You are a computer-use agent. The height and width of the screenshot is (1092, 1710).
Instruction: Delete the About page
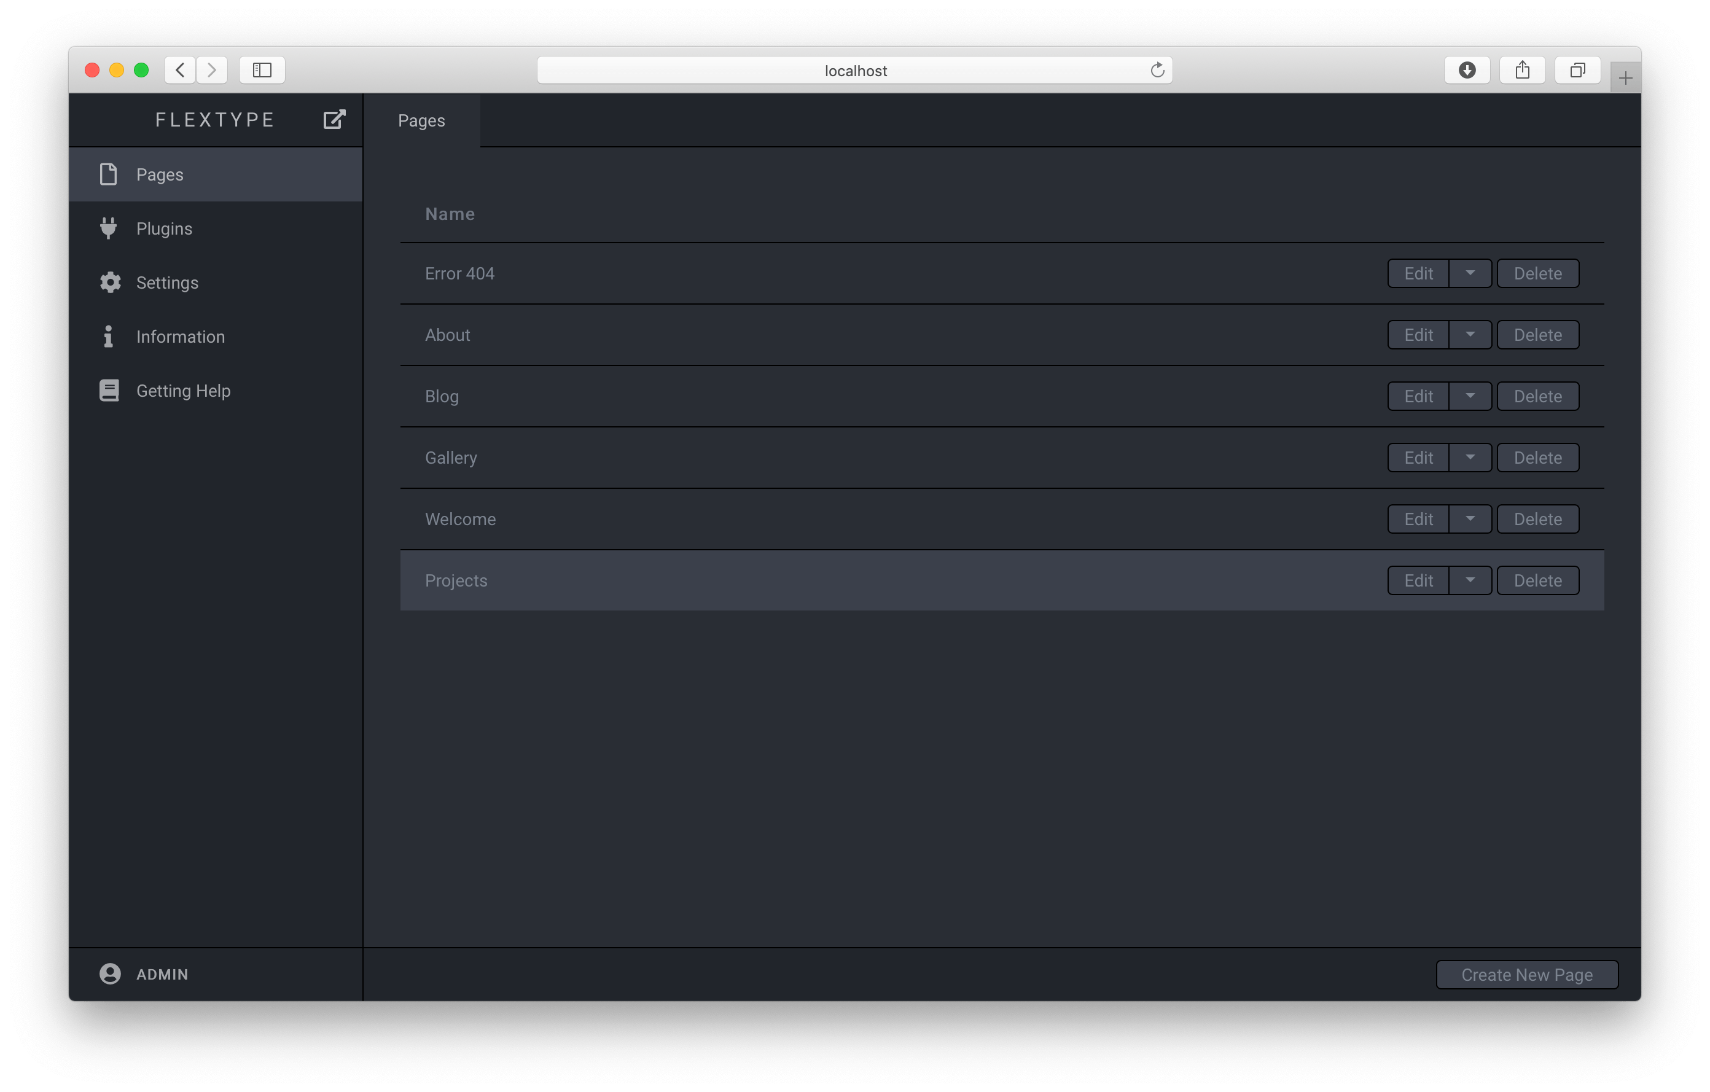click(x=1537, y=334)
